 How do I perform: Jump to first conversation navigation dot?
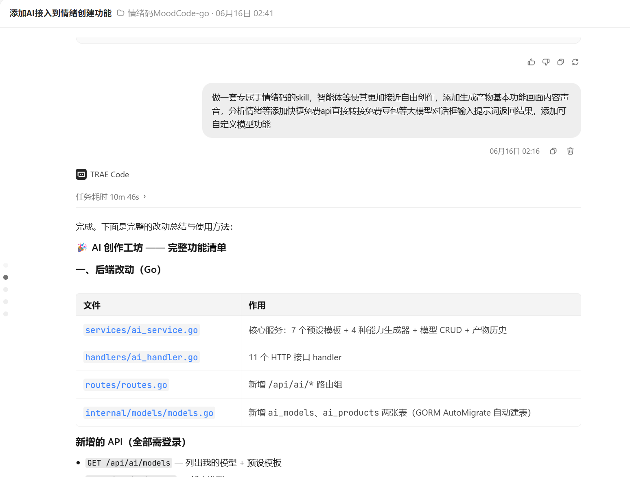point(6,265)
